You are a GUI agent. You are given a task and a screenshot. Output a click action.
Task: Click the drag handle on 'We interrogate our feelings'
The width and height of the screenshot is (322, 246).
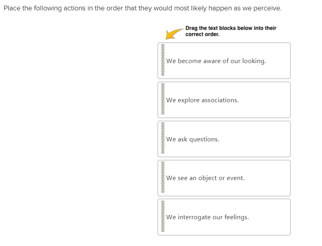163,217
